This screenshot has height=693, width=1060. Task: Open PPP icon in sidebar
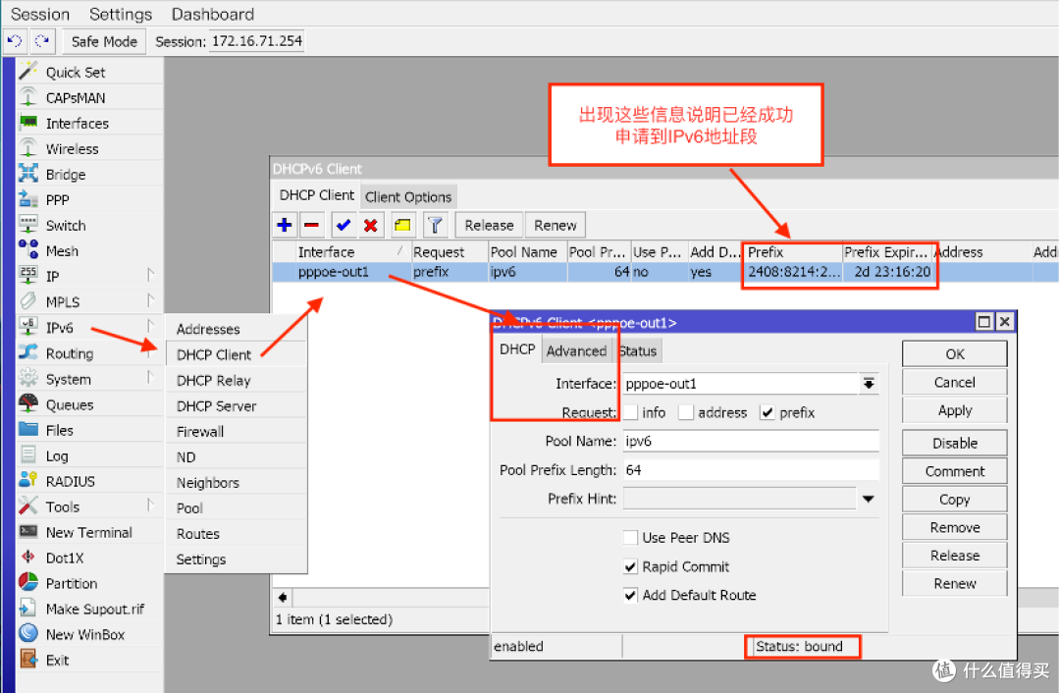pyautogui.click(x=28, y=199)
